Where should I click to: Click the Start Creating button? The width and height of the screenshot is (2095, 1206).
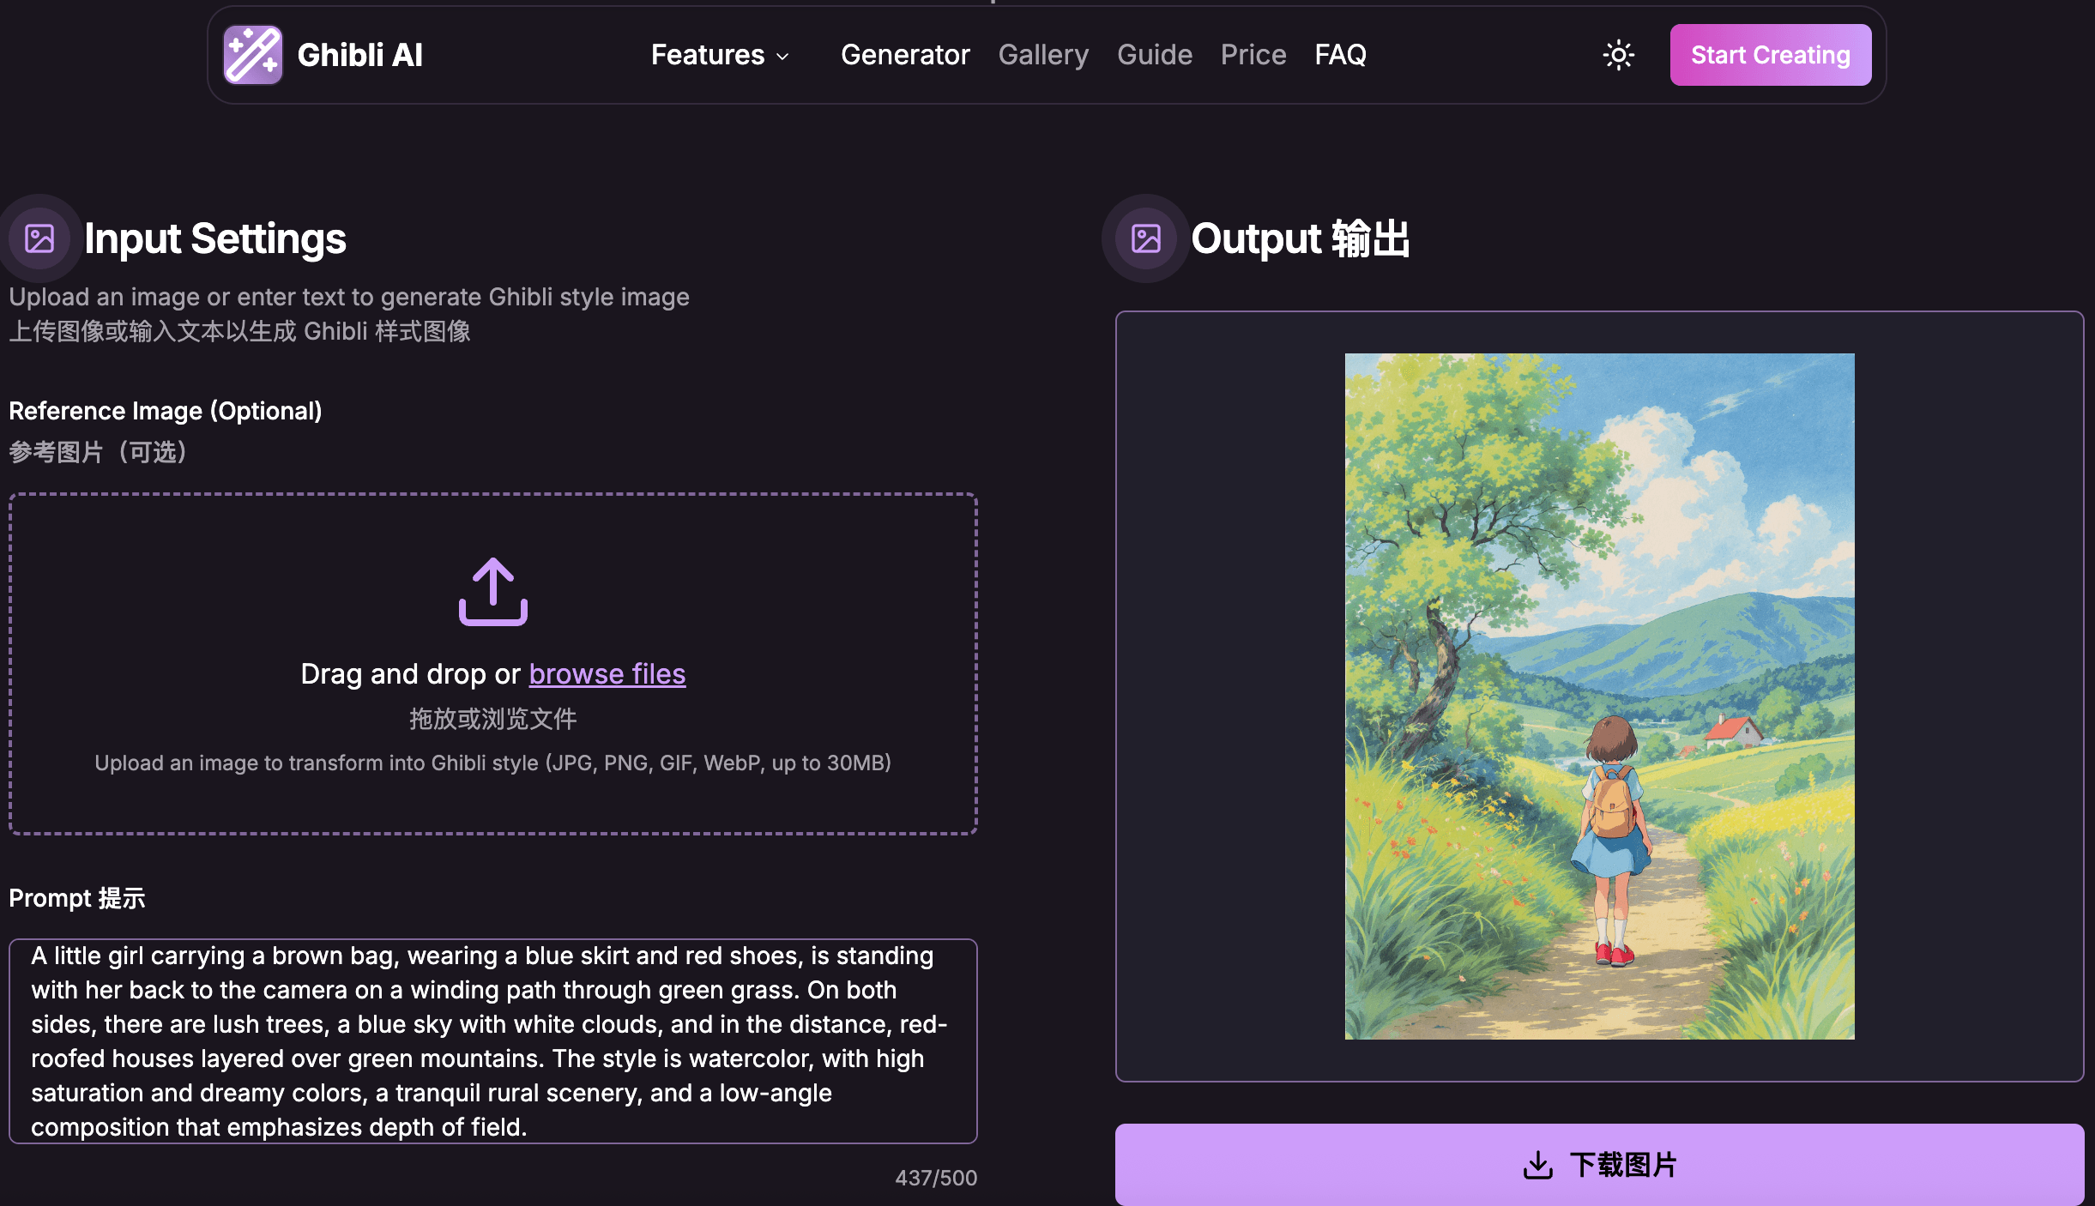1771,55
